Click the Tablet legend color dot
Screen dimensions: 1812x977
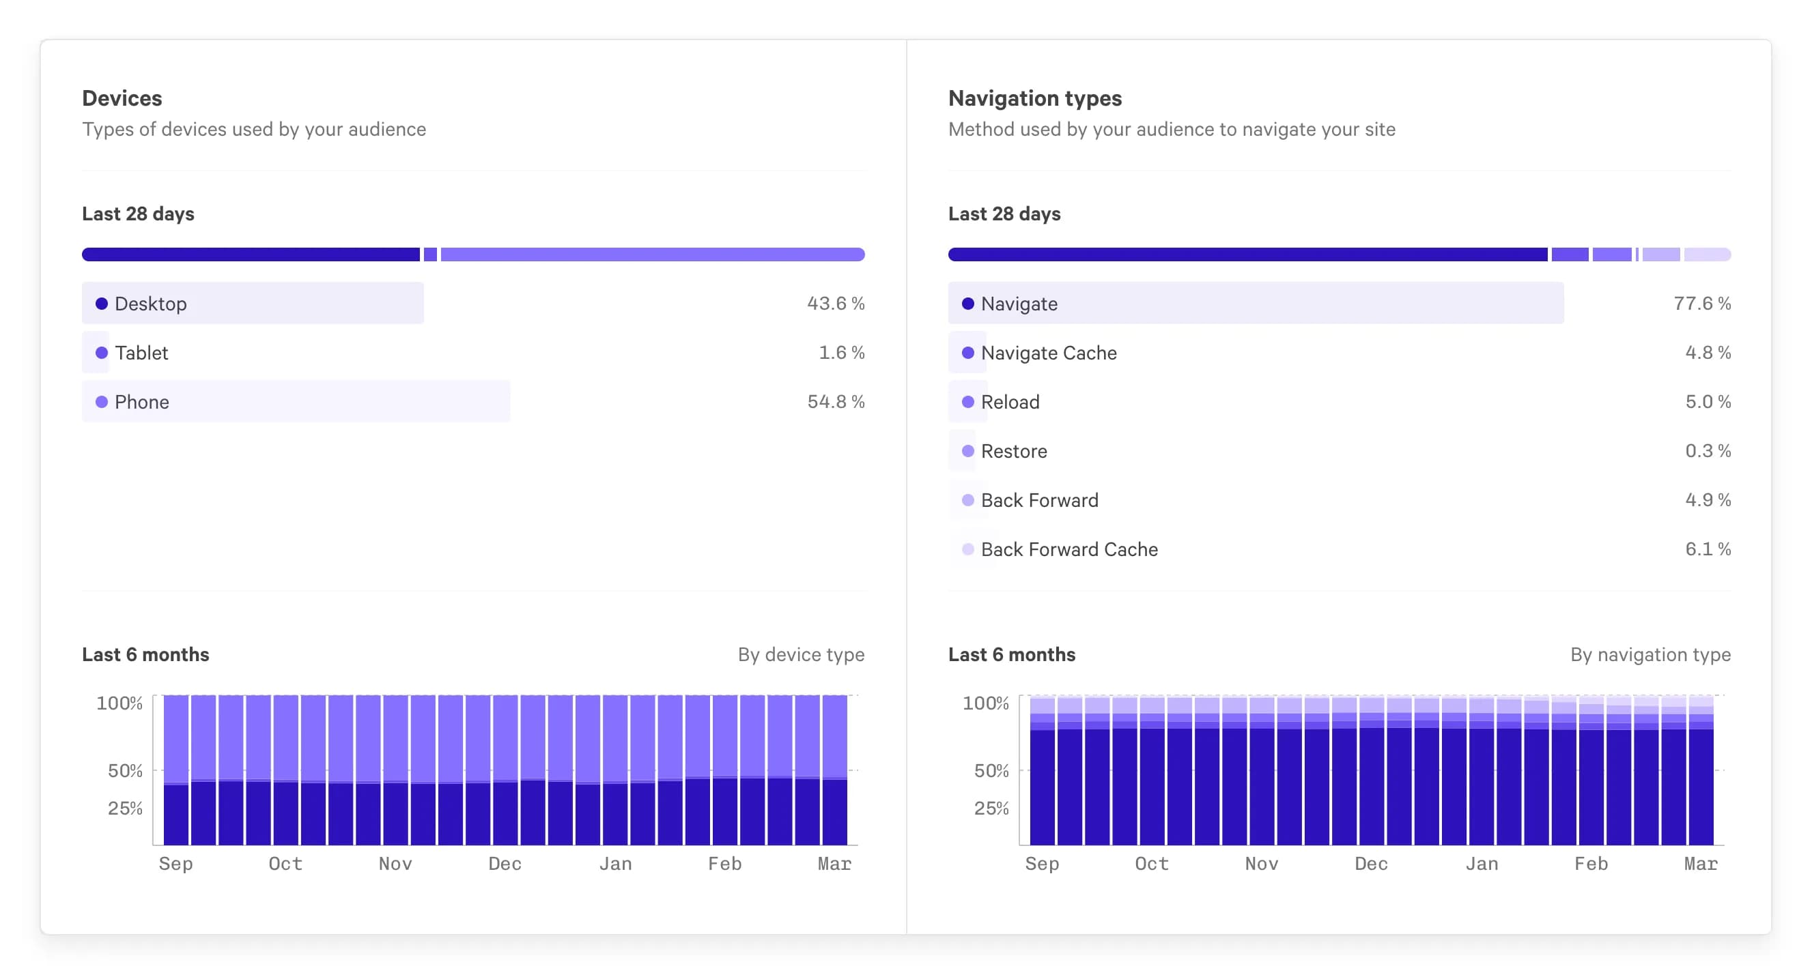[x=102, y=353]
